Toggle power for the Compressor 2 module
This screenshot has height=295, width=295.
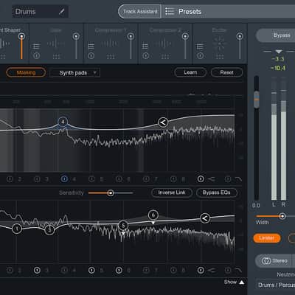click(x=145, y=56)
